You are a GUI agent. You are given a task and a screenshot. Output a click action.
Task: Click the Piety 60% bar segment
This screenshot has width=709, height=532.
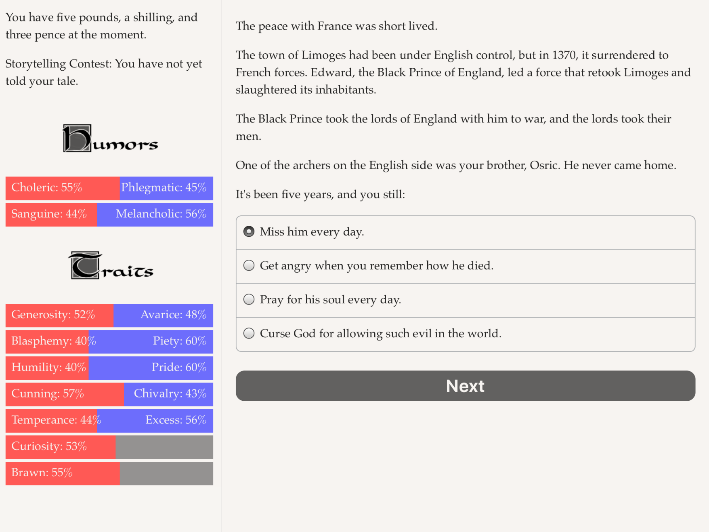pos(151,342)
